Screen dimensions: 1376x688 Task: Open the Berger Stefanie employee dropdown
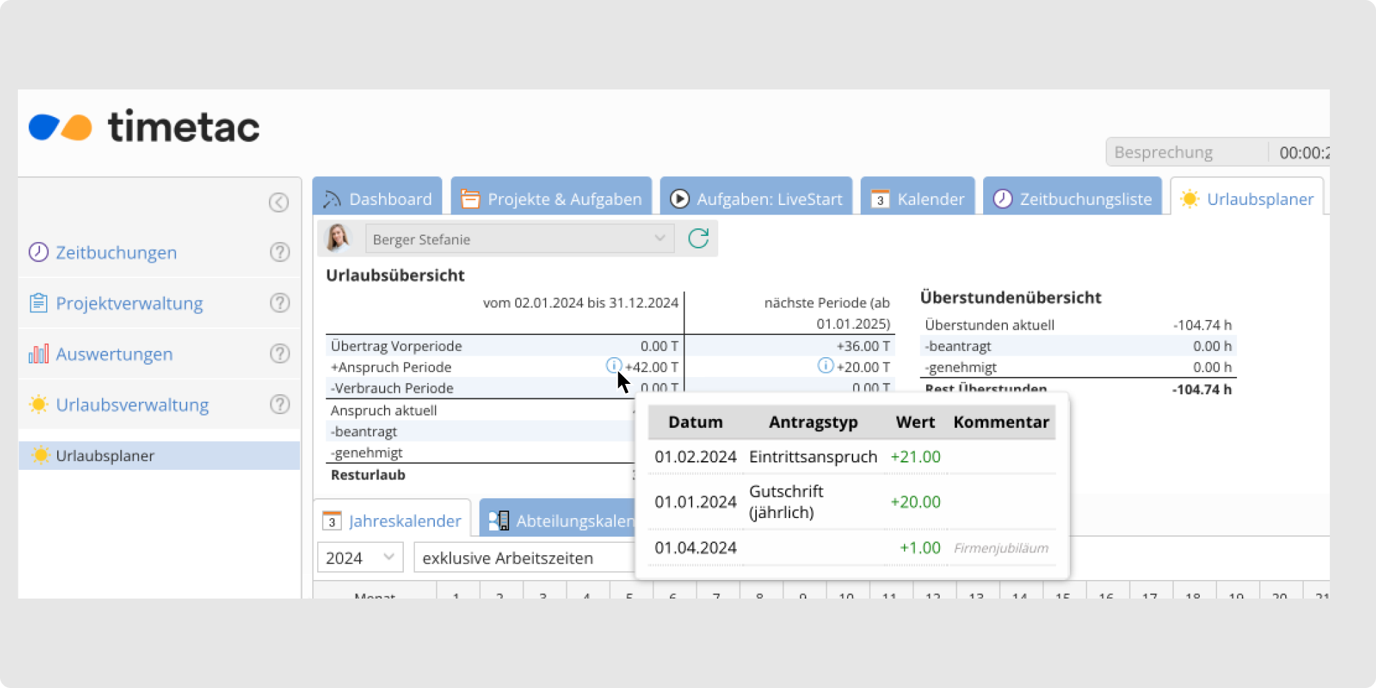point(519,239)
